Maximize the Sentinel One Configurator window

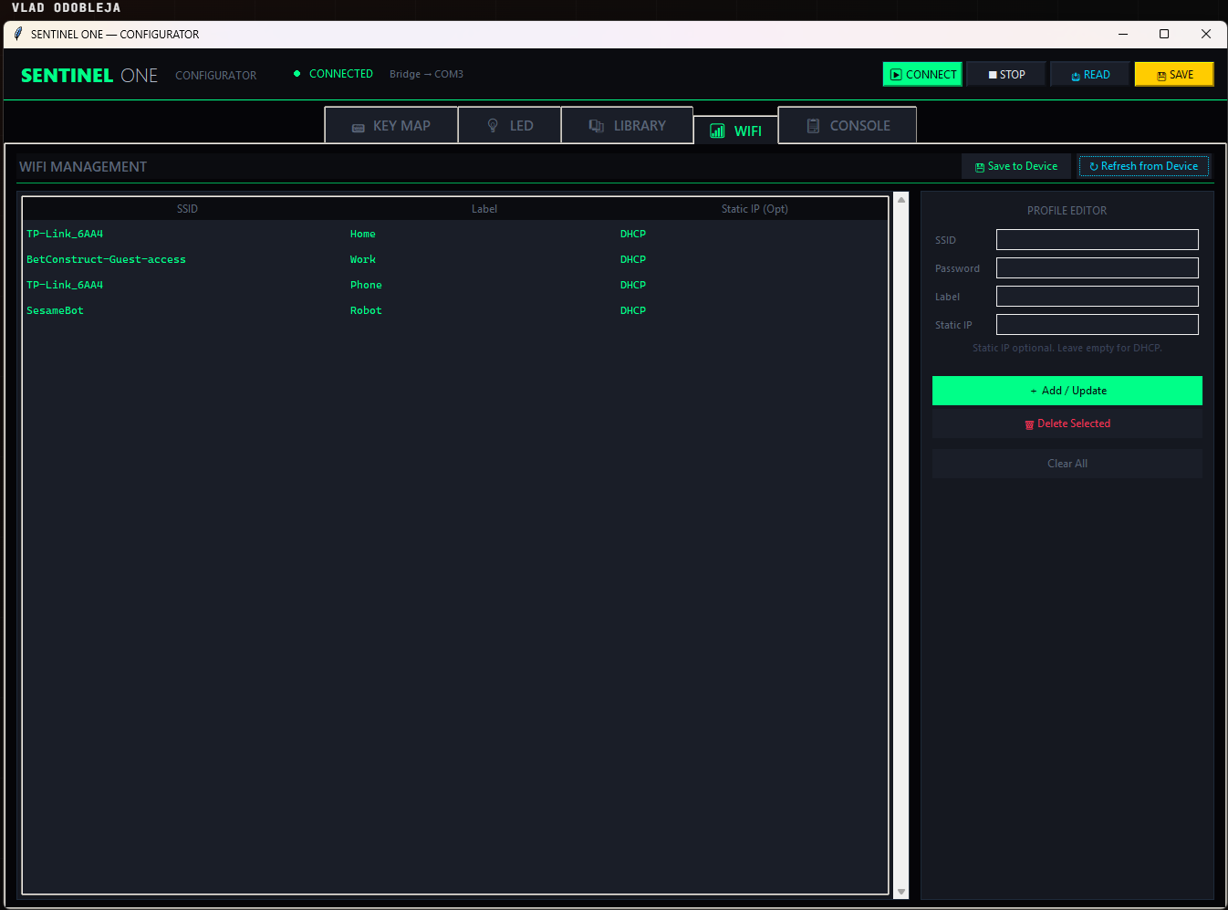pyautogui.click(x=1164, y=34)
